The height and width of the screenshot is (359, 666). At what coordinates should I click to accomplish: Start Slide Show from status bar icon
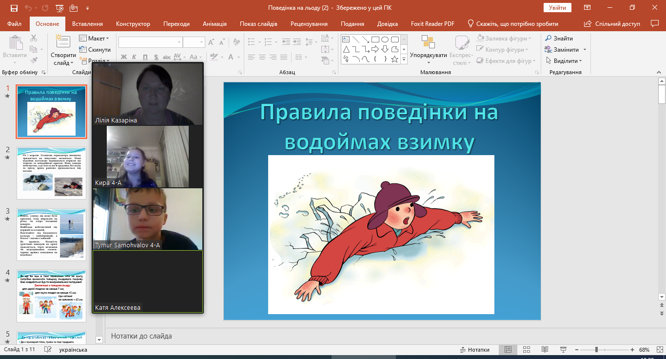coord(563,350)
